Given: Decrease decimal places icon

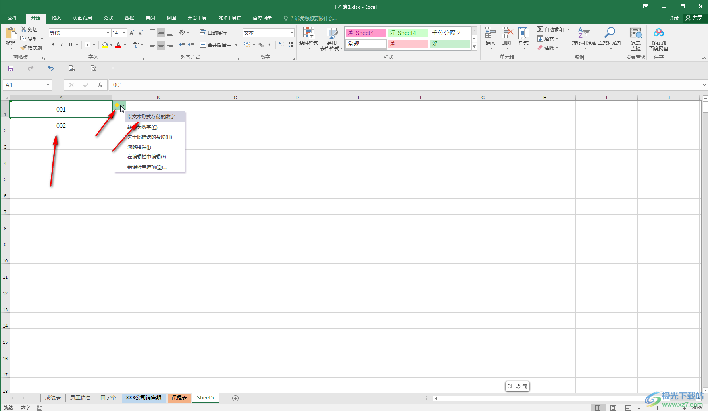Looking at the screenshot, I should (x=291, y=45).
